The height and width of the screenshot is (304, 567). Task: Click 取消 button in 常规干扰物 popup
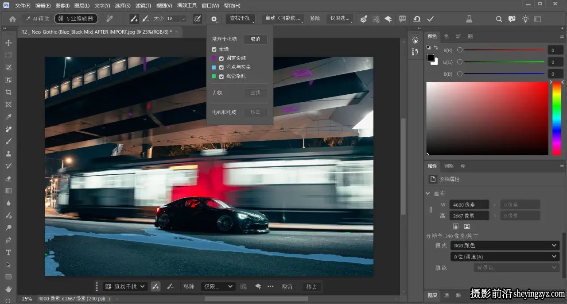pos(256,39)
